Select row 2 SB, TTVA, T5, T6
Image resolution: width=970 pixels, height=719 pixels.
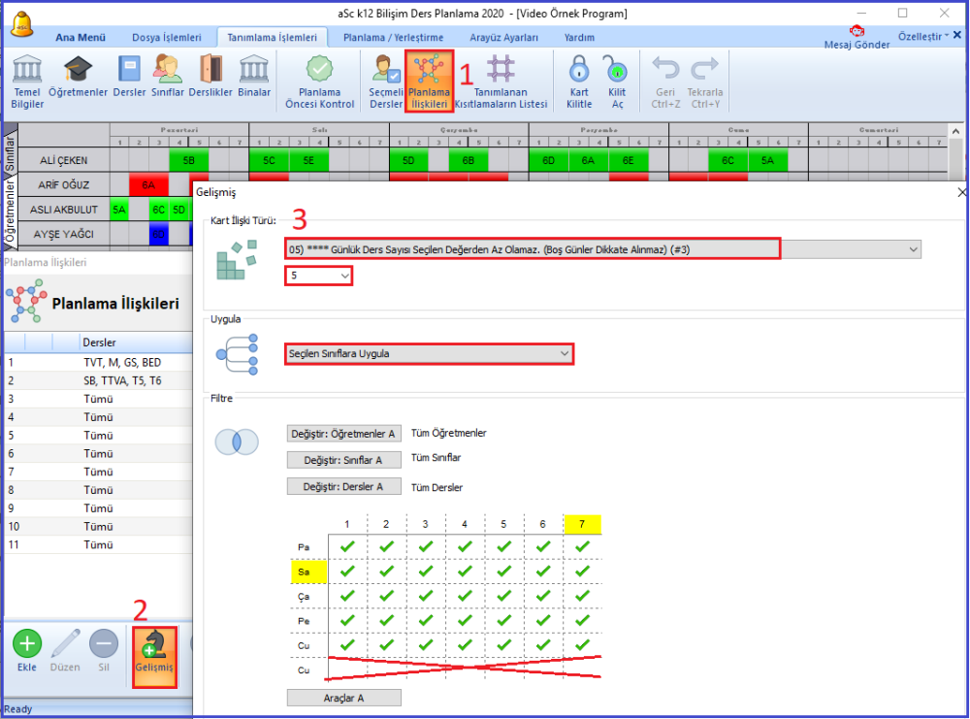(x=99, y=381)
